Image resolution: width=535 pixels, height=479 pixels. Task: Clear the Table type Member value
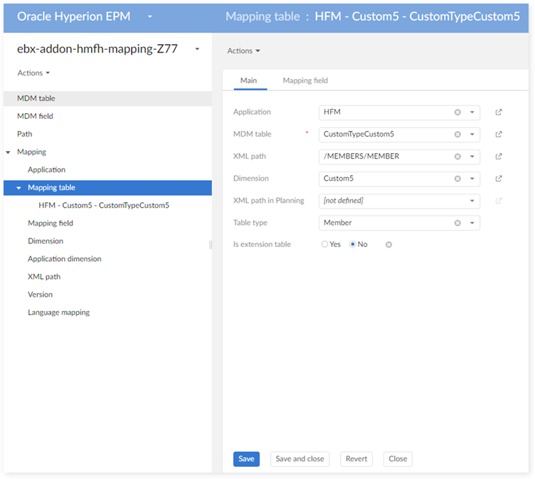tap(457, 223)
